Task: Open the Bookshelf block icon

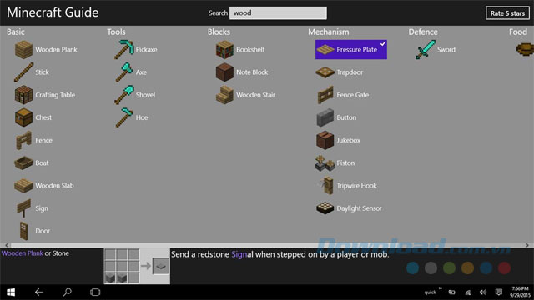Action: tap(224, 50)
